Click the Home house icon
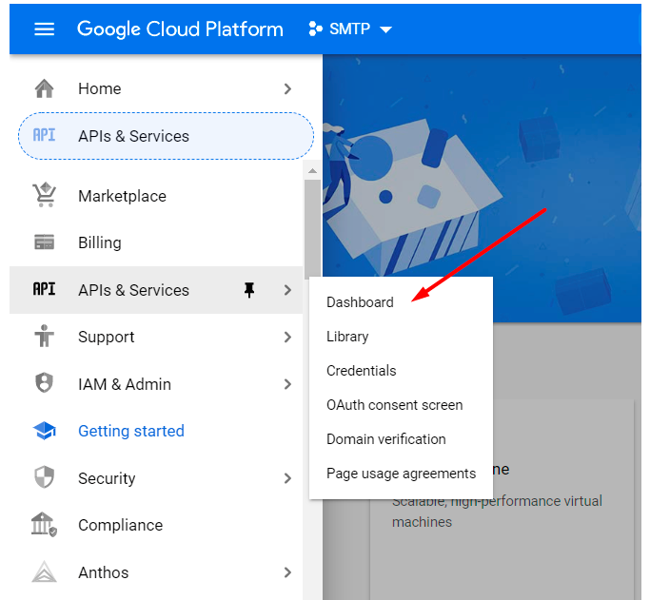 tap(44, 88)
